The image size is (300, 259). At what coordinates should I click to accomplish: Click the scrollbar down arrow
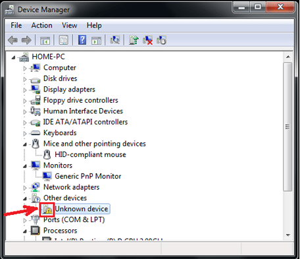click(288, 235)
